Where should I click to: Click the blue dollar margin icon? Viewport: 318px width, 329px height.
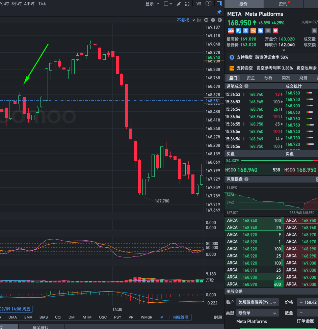click(x=245, y=31)
